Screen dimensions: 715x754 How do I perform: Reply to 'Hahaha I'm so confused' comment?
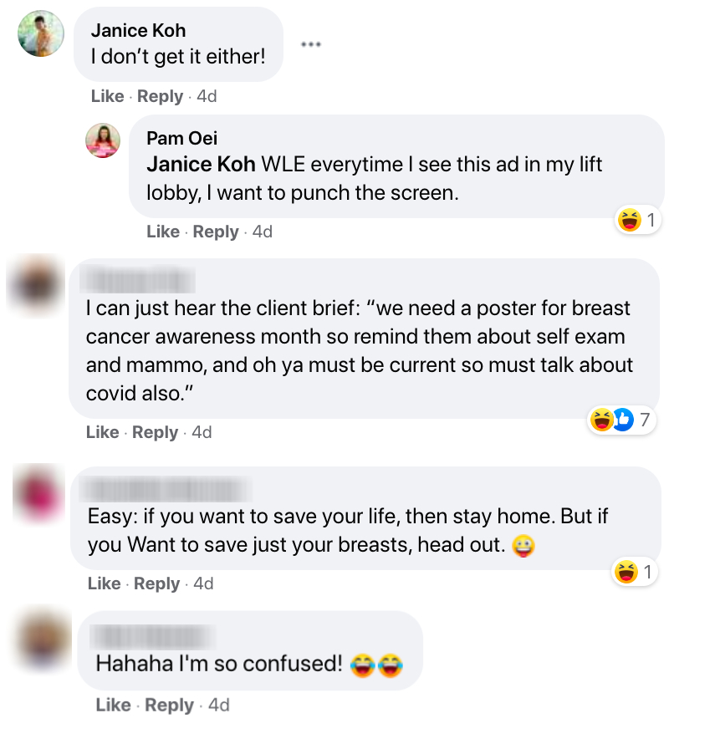(168, 706)
